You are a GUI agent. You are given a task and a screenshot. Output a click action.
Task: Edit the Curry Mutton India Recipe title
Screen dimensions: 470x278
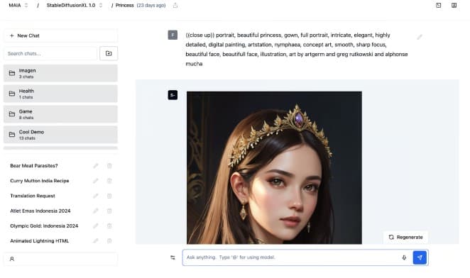96,181
